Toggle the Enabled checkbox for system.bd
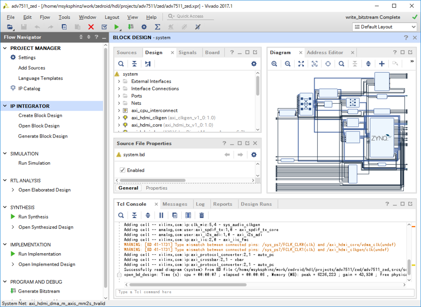This screenshot has height=307, width=421. tap(123, 170)
